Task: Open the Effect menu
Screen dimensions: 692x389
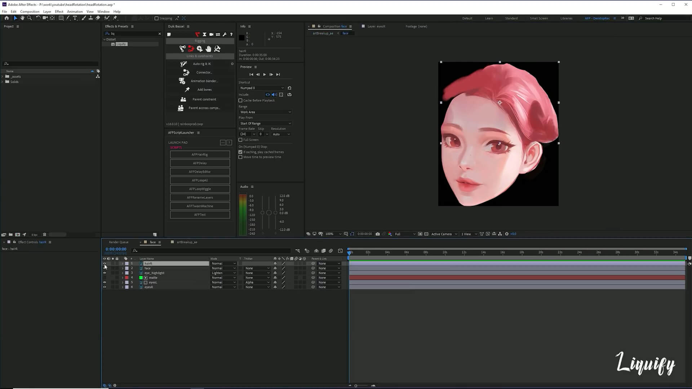Action: click(x=59, y=12)
